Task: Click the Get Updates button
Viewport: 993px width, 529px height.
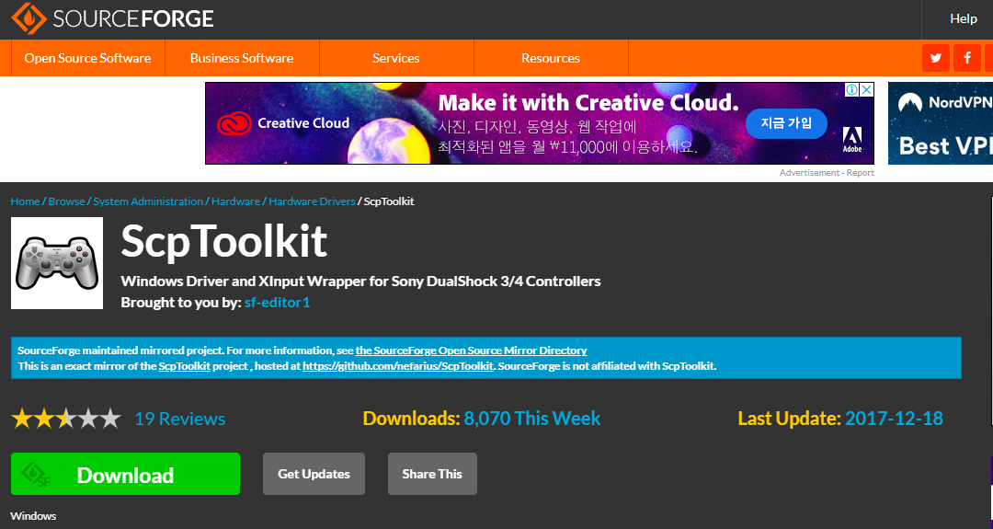Action: (314, 474)
